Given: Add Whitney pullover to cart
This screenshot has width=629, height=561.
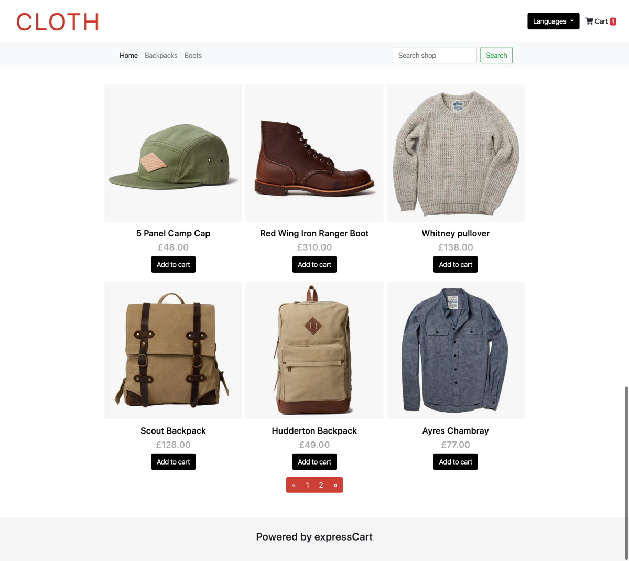Looking at the screenshot, I should (456, 264).
